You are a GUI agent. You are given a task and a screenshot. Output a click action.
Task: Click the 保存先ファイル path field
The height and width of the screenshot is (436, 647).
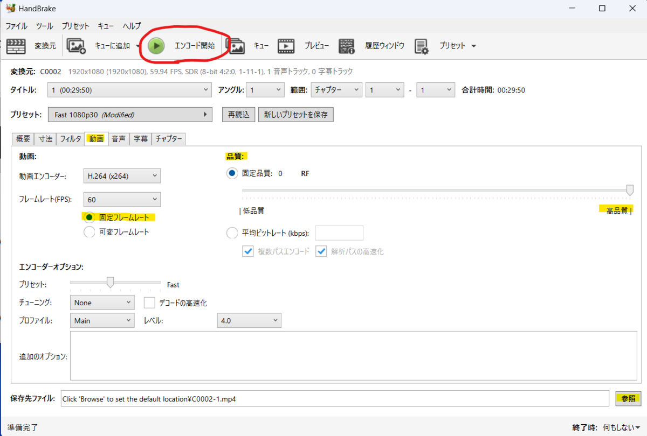[335, 399]
